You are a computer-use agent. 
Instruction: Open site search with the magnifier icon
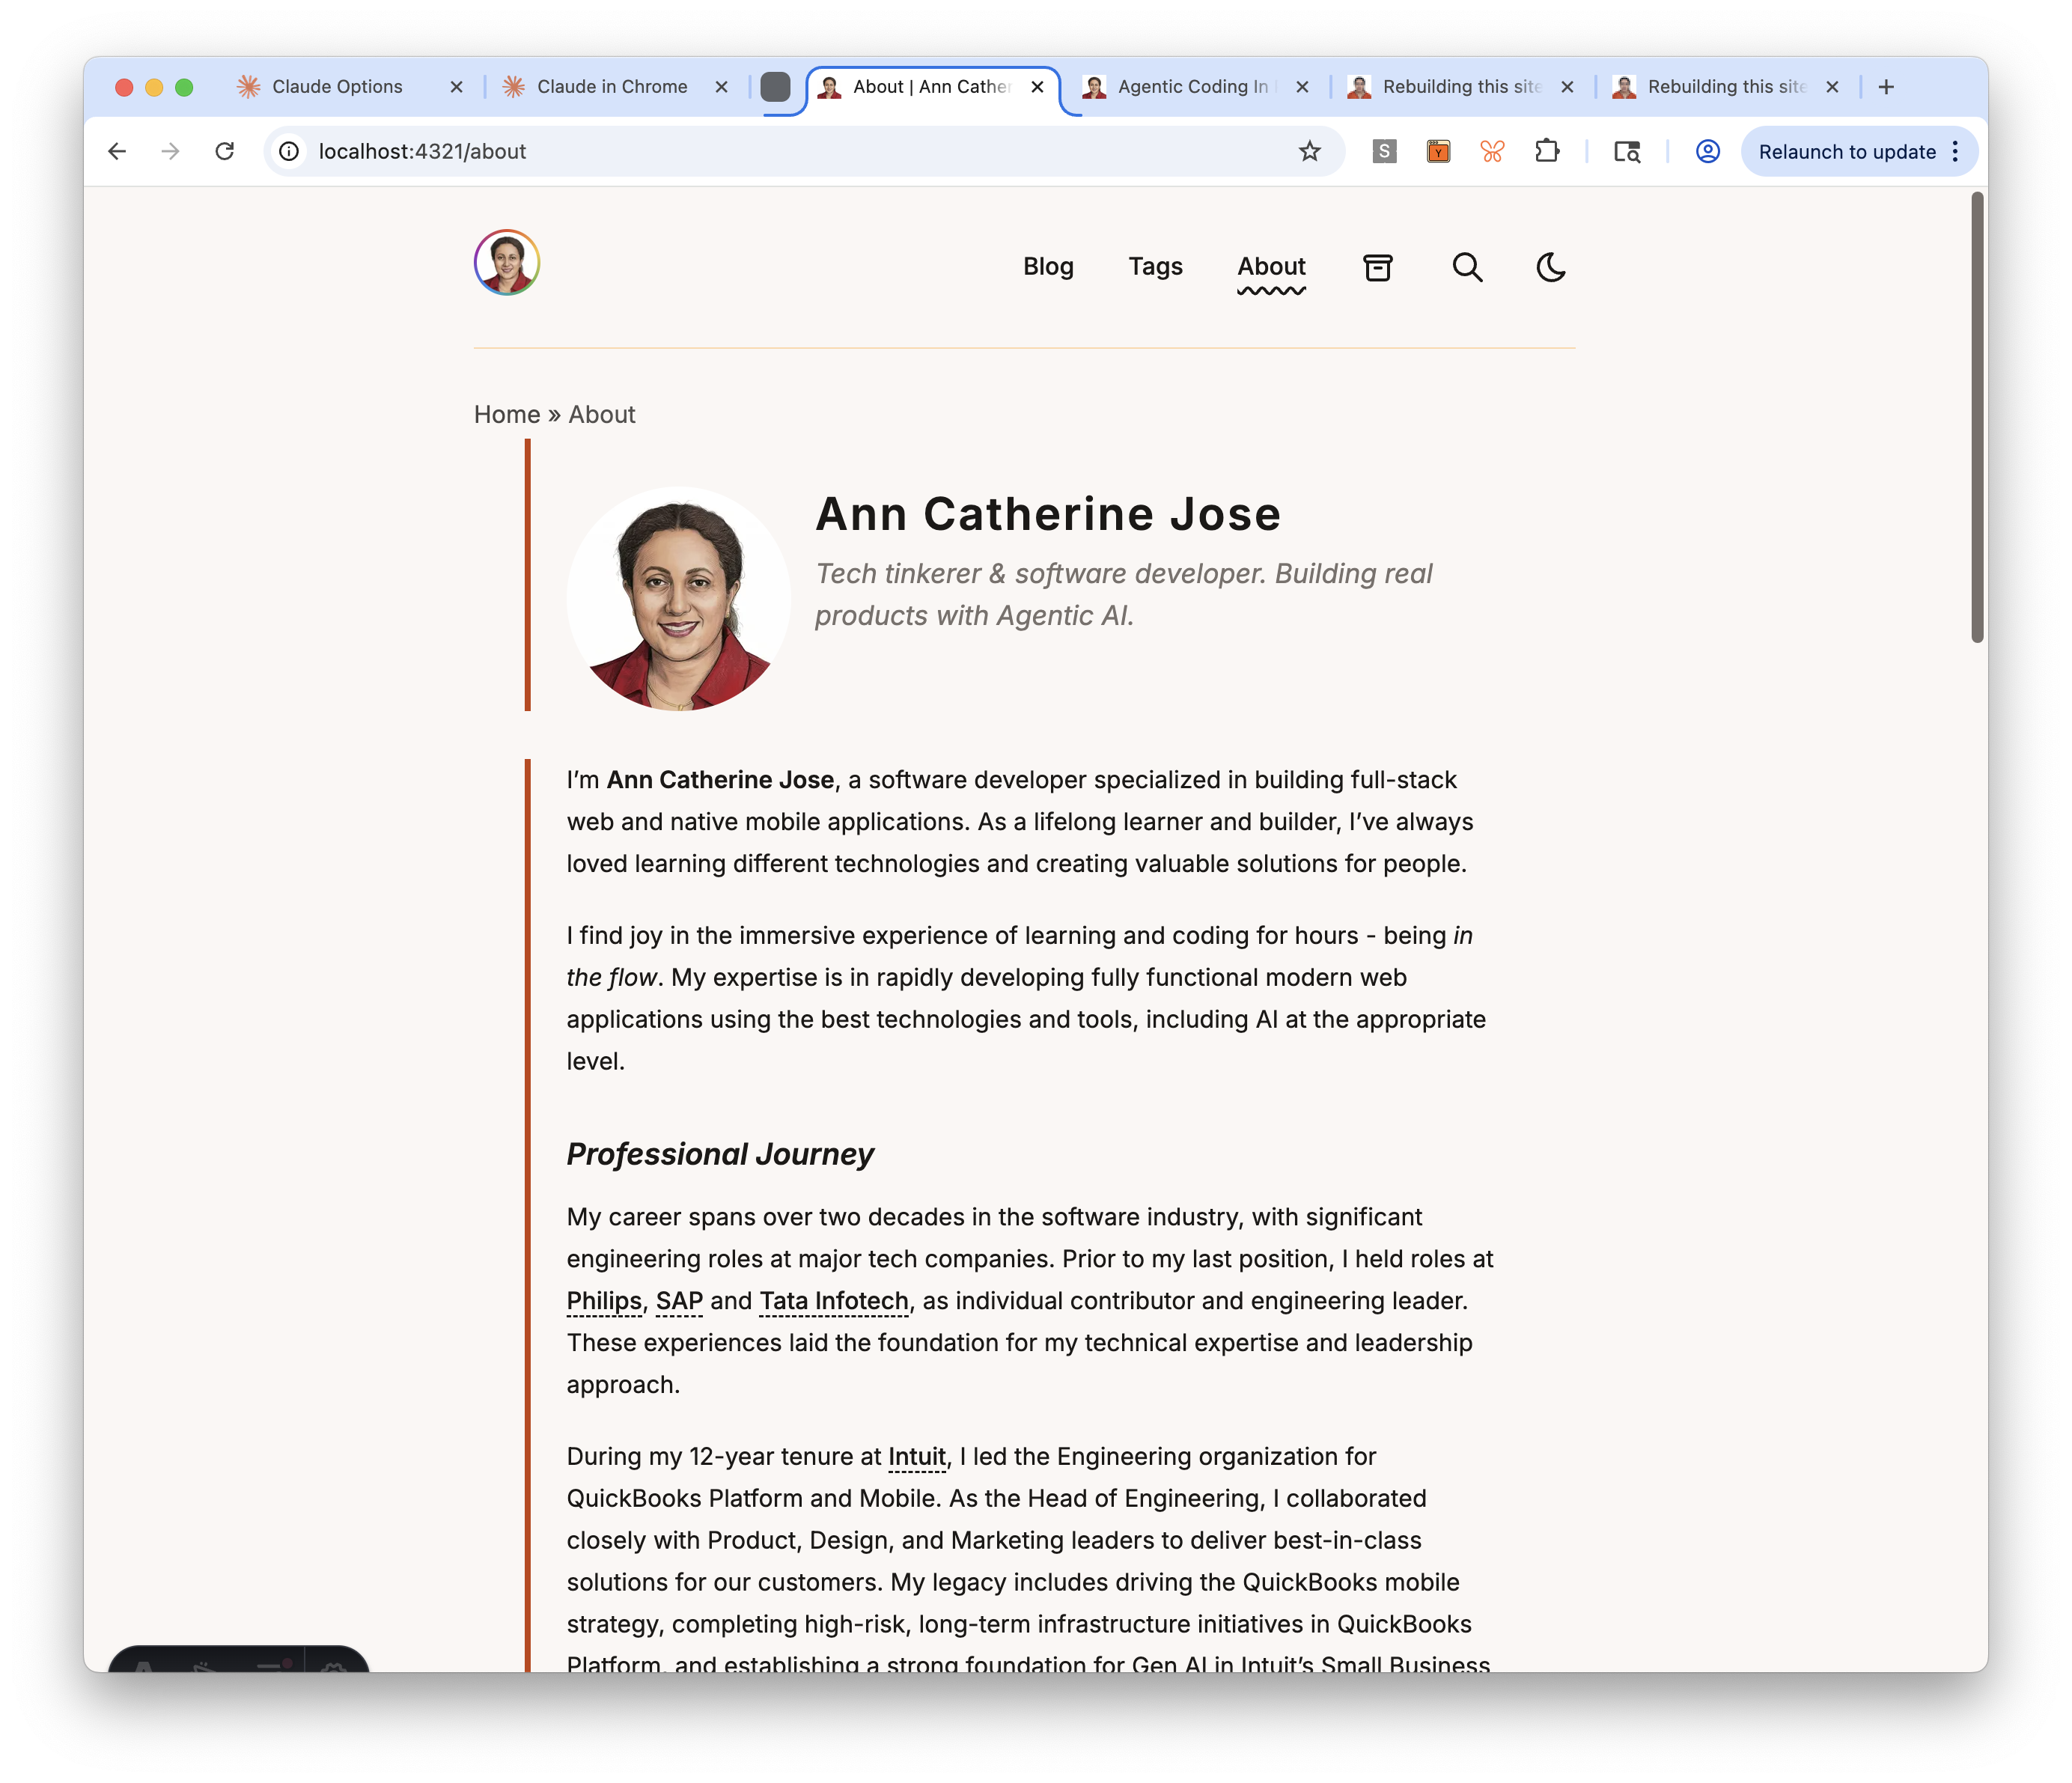1467,267
